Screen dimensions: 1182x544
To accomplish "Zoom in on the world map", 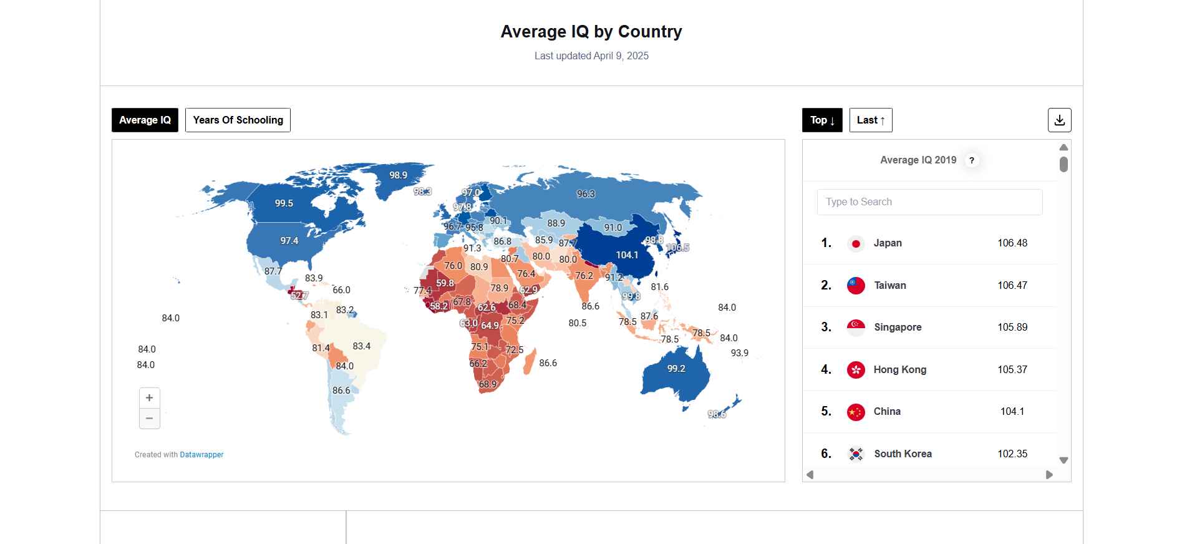I will coord(149,397).
